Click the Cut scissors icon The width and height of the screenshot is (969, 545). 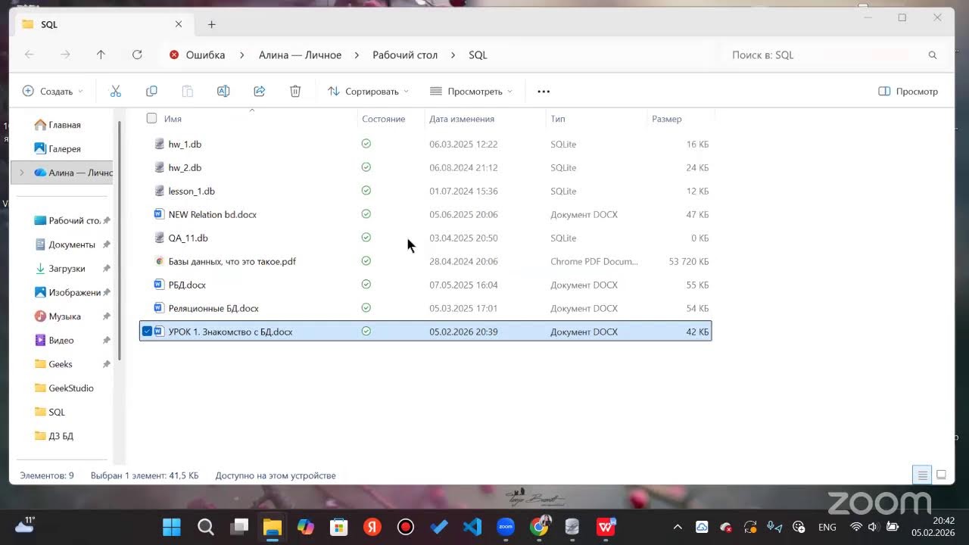[116, 91]
